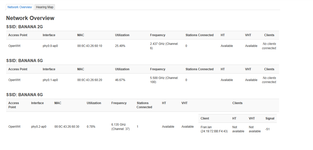Click the "SSID: BANANA 2G" heading
This screenshot has height=150, width=313.
click(x=24, y=27)
